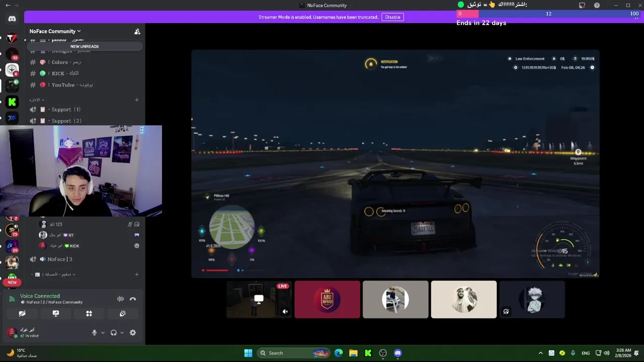644x362 pixels.
Task: Open server with 6 unread badge
Action: point(12,70)
